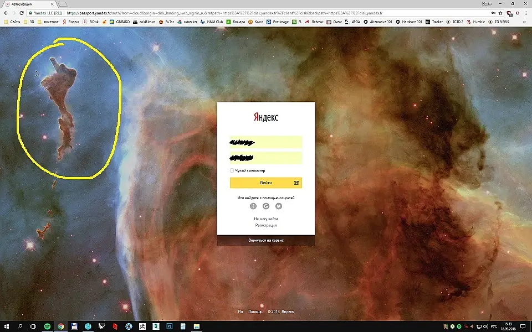Open Spotify from the taskbar
532x332 pixels.
(47, 326)
